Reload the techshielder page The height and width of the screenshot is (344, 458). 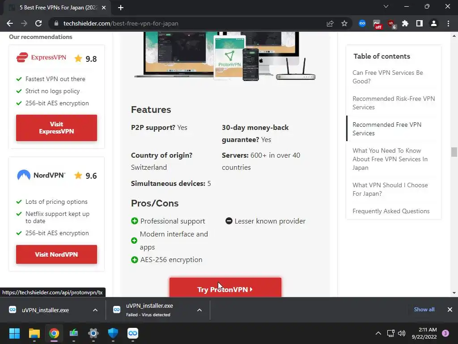click(38, 23)
